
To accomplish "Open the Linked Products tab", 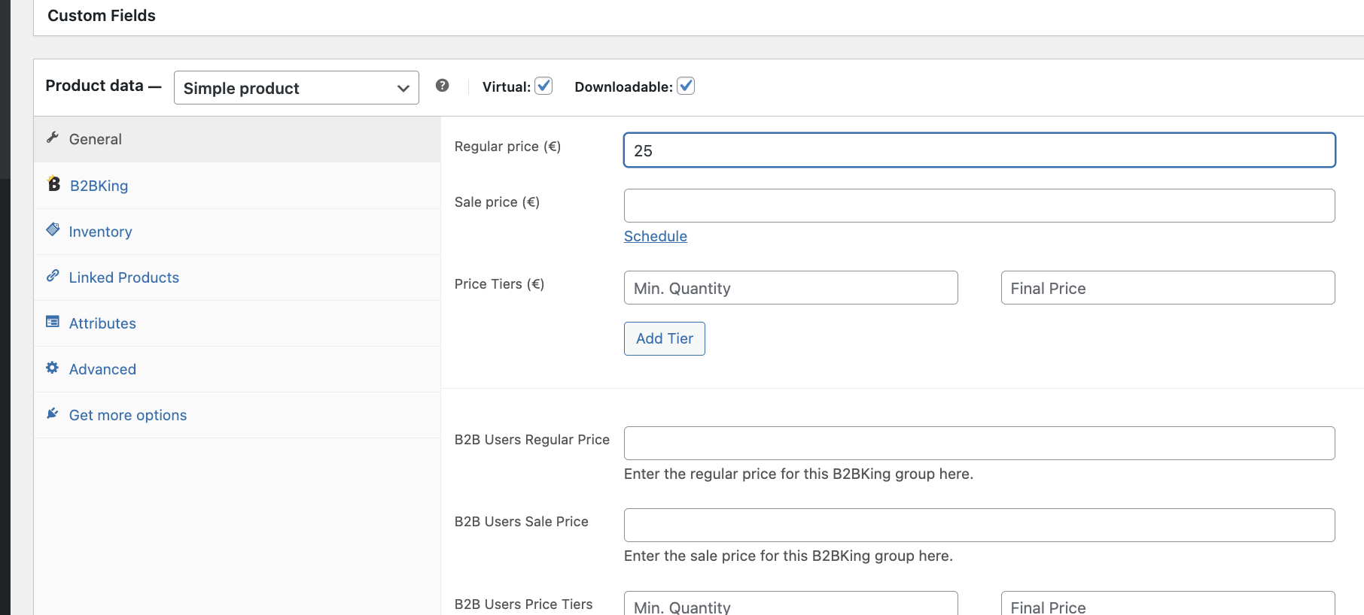I will pos(237,277).
